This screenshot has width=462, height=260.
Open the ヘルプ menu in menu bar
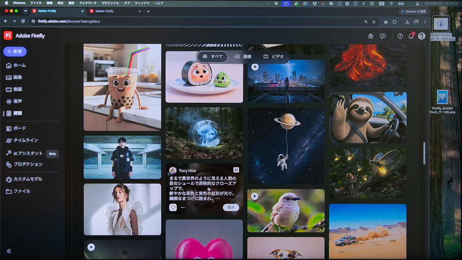coord(159,3)
